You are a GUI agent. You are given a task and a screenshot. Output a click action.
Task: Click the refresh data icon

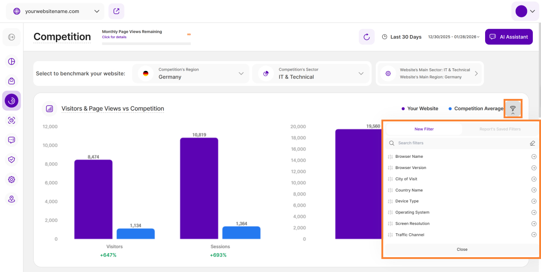(367, 37)
